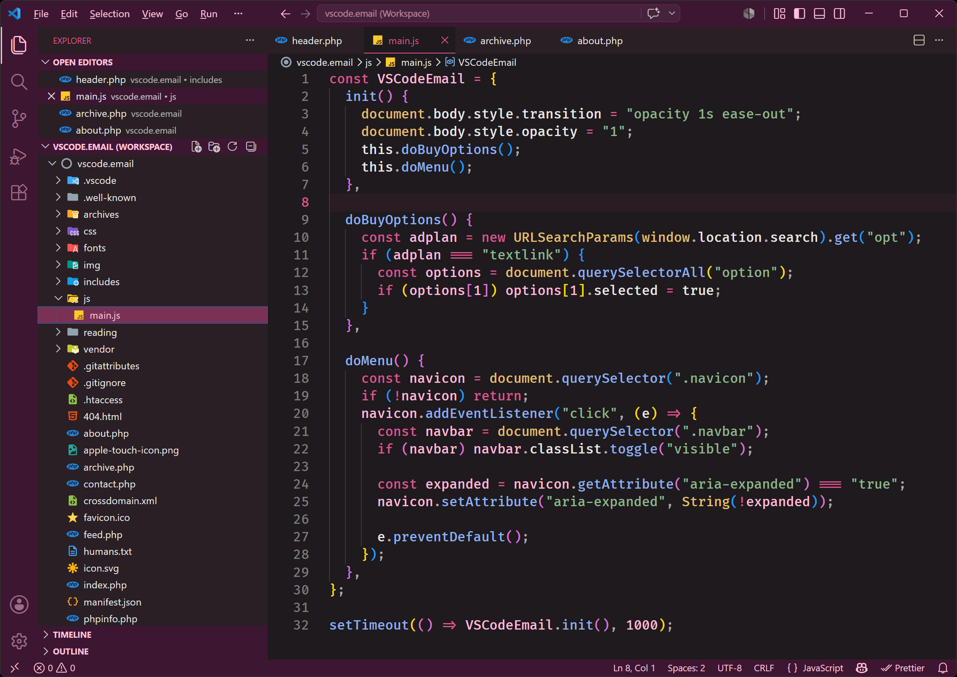Open .htaccess in the file tree
This screenshot has width=957, height=677.
(152, 400)
